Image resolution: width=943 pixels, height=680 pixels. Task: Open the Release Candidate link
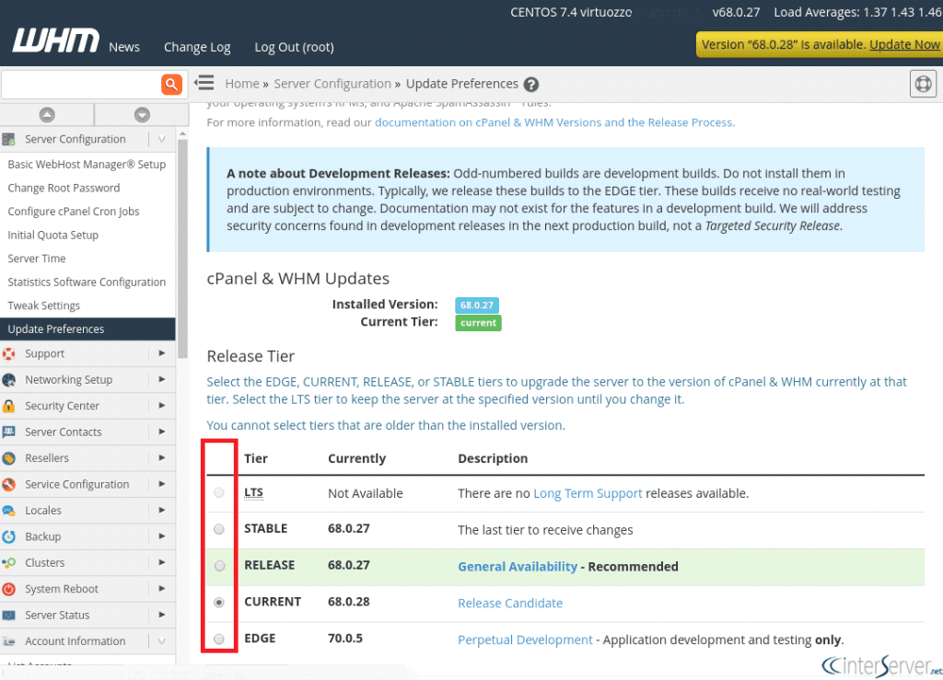(510, 603)
